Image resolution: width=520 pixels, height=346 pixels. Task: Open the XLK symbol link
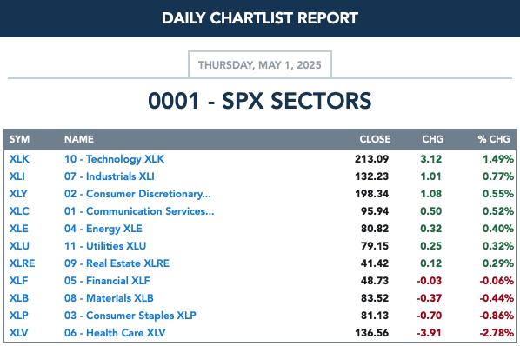[19, 159]
